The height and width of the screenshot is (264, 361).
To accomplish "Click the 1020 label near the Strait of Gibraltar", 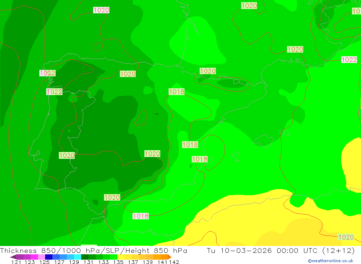I will click(112, 197).
